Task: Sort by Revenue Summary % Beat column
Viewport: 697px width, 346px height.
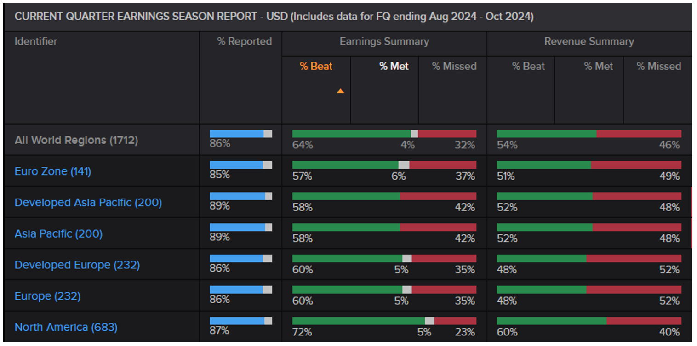Action: point(528,66)
